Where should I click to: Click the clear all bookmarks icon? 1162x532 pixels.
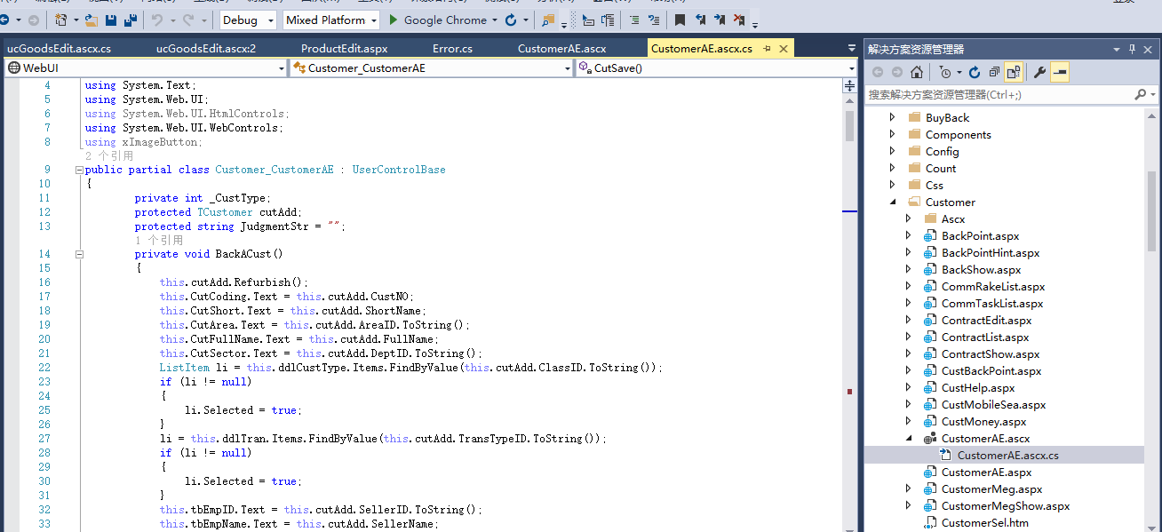point(739,20)
